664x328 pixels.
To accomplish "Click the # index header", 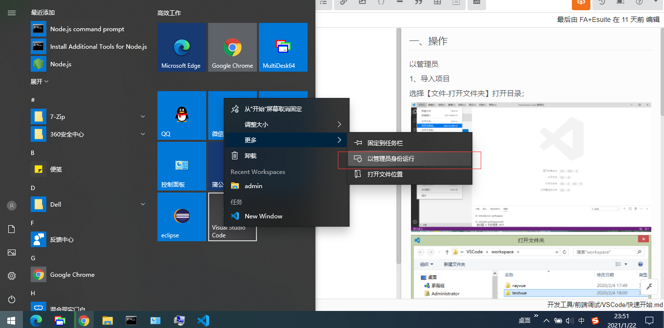I will pos(33,100).
